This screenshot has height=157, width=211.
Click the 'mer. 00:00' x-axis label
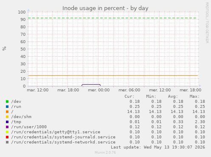[x=99, y=90]
